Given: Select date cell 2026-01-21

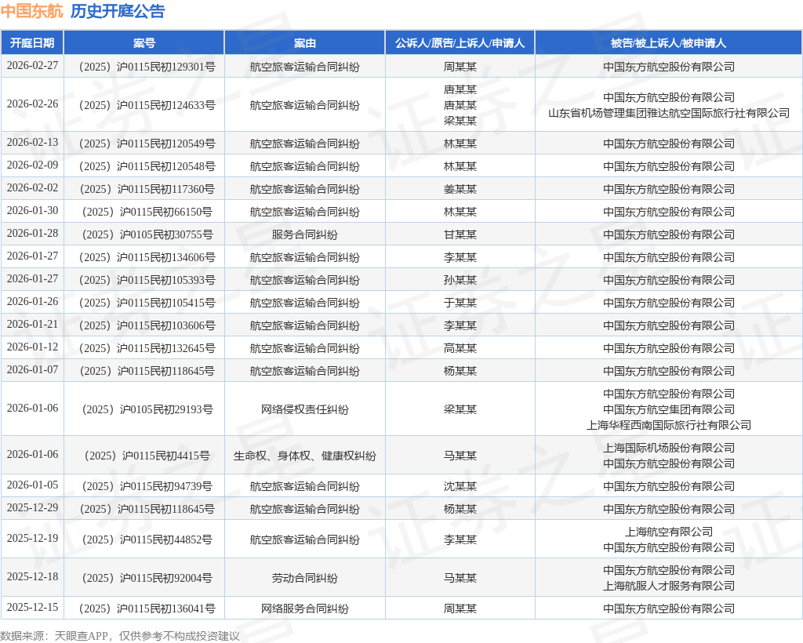Looking at the screenshot, I should [32, 325].
